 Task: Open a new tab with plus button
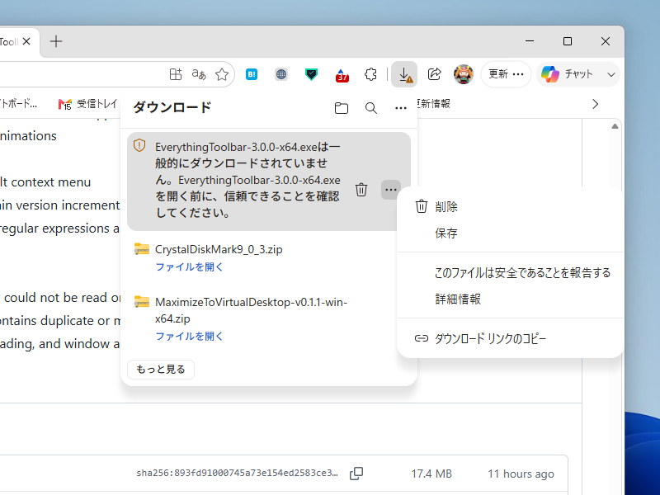[x=56, y=41]
